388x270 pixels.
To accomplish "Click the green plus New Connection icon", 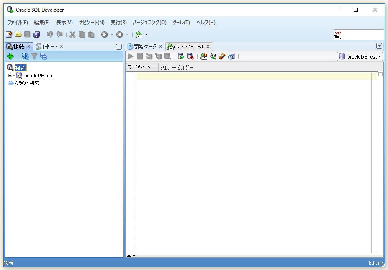I will 10,56.
